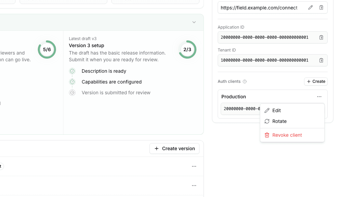The height and width of the screenshot is (197, 351).
Task: Click the 5/6 progress ring
Action: (47, 50)
